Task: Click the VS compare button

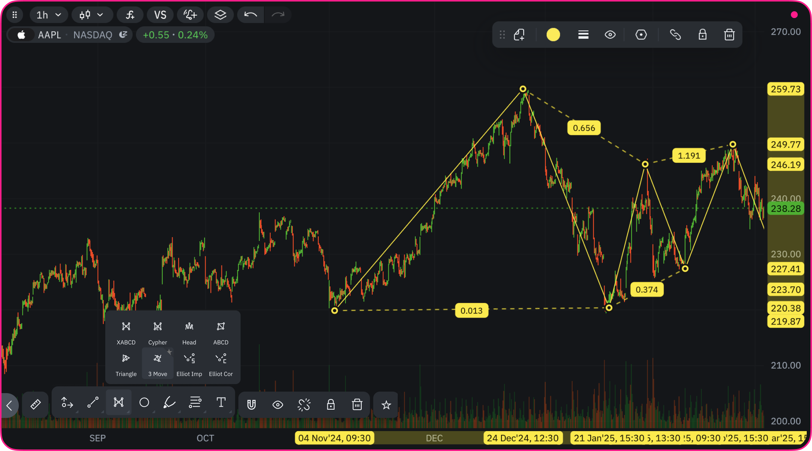Action: pyautogui.click(x=160, y=15)
